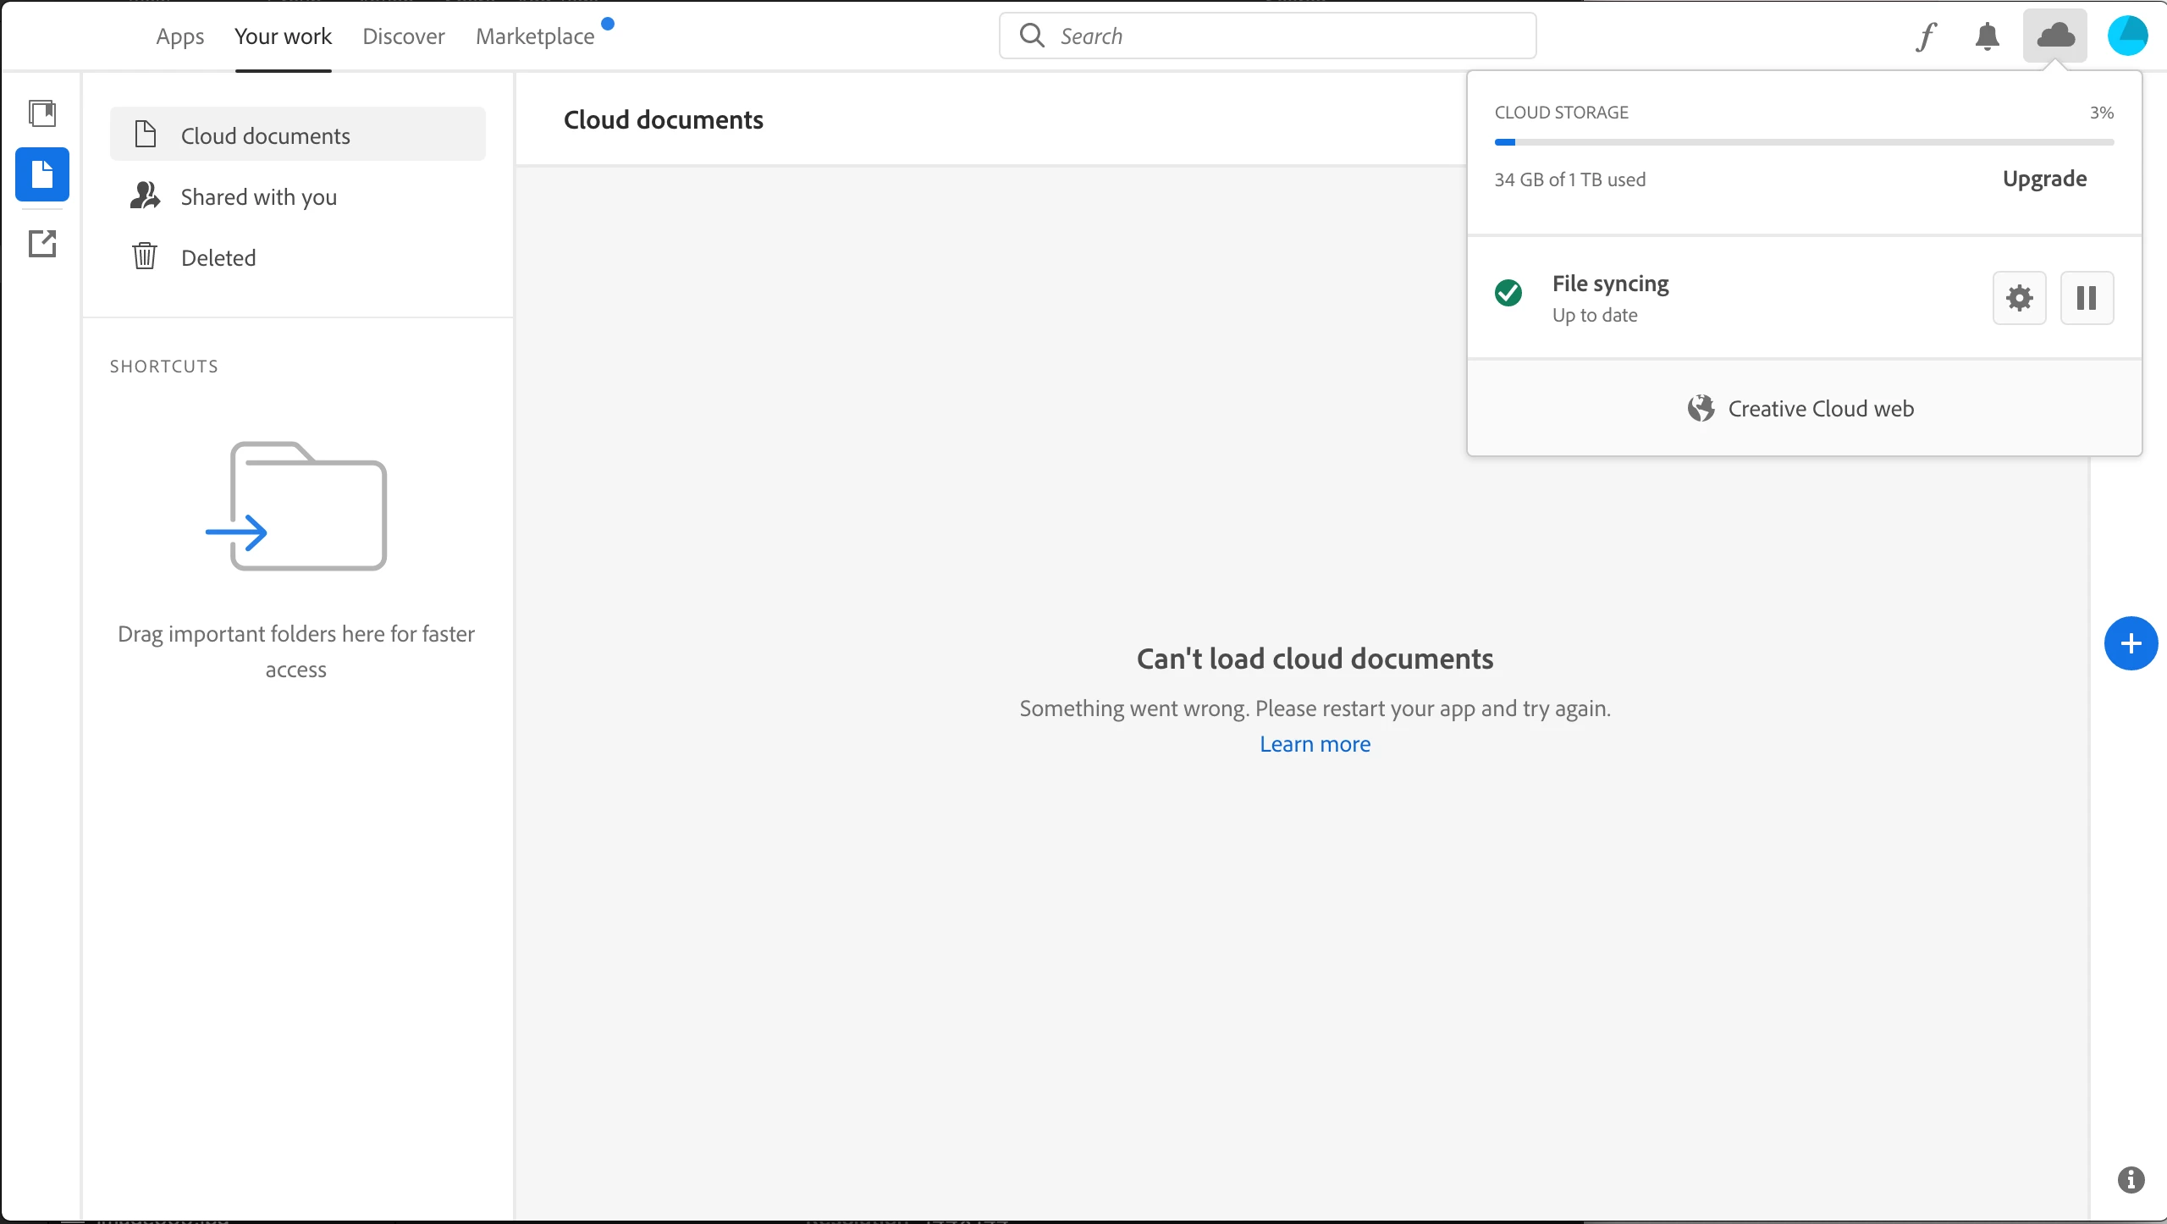2167x1224 pixels.
Task: Follow the Learn more link
Action: point(1315,744)
